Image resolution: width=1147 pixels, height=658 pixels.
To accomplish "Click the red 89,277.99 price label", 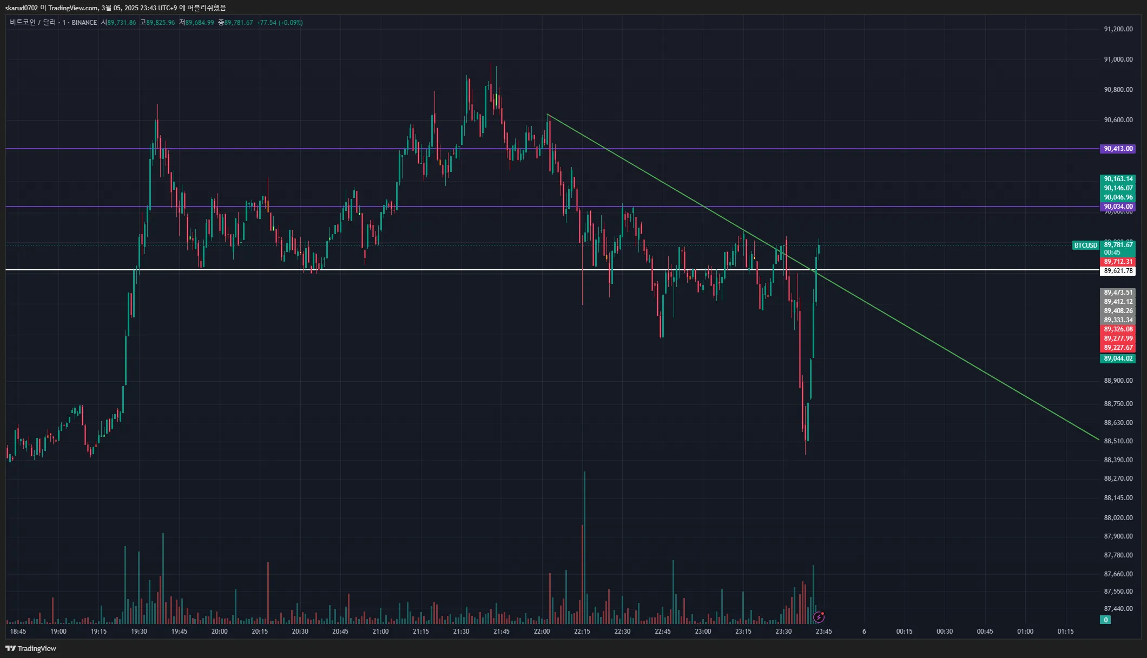I will 1118,338.
